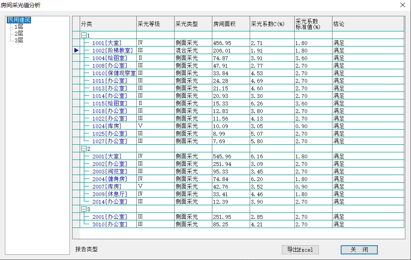Collapse floor group 2 in the table

tap(83, 149)
